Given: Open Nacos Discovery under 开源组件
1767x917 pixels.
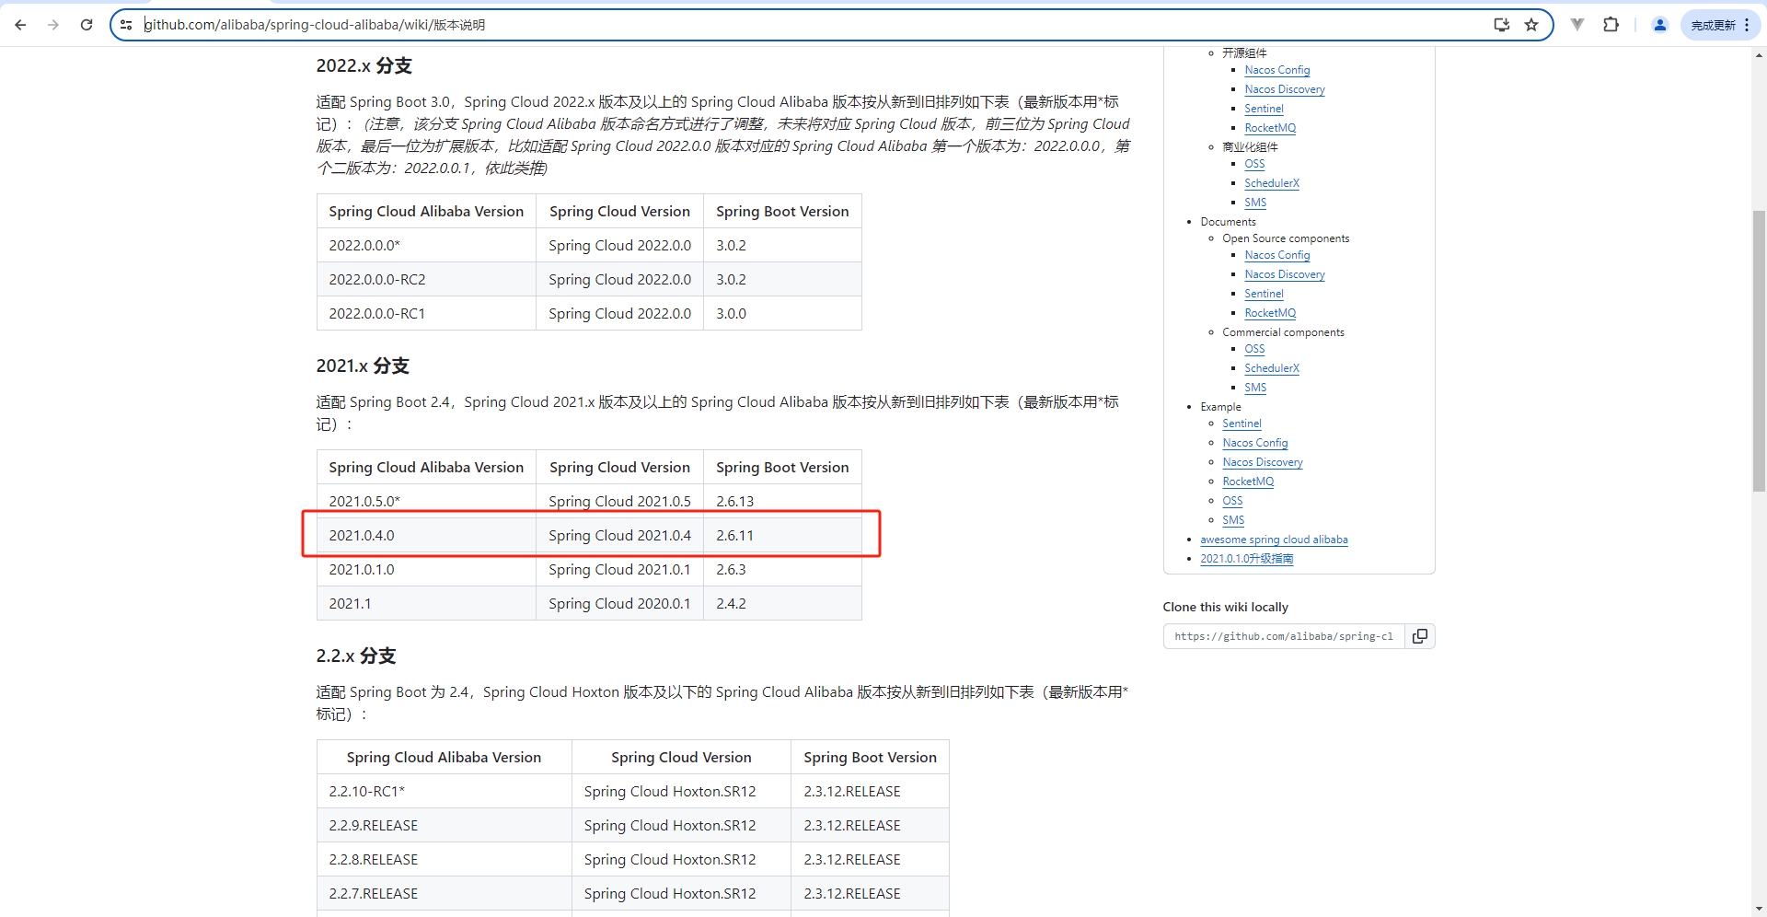Looking at the screenshot, I should point(1284,89).
